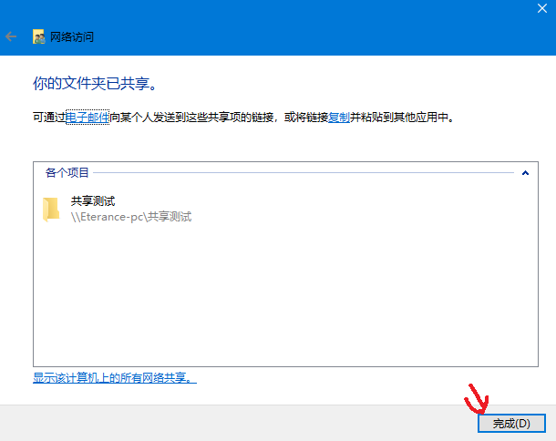The width and height of the screenshot is (556, 441).
Task: Select the 共享测试 folder name
Action: pos(93,201)
